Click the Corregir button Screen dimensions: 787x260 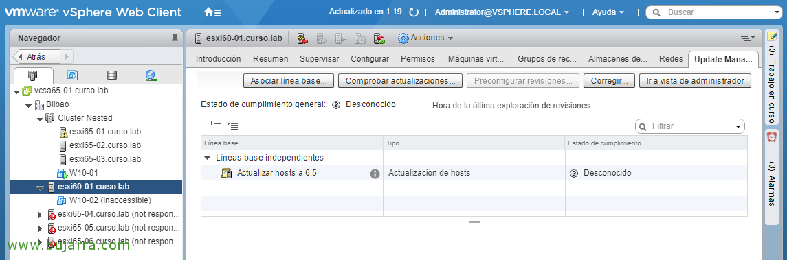click(x=609, y=81)
